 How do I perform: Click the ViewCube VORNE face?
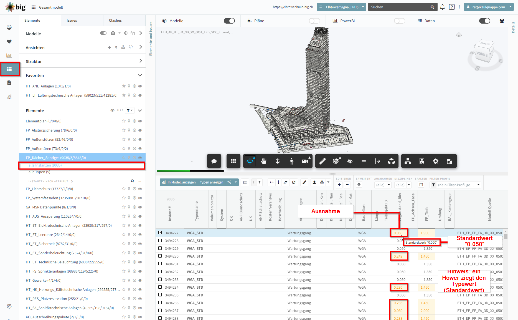click(x=482, y=54)
